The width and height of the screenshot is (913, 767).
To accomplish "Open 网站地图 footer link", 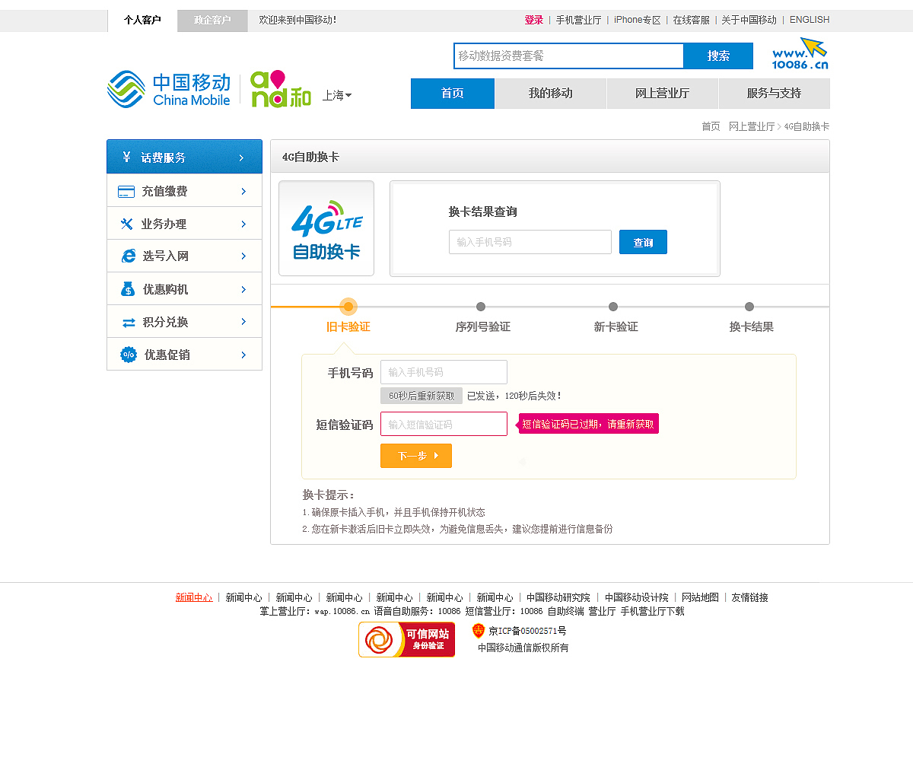I will [x=700, y=597].
